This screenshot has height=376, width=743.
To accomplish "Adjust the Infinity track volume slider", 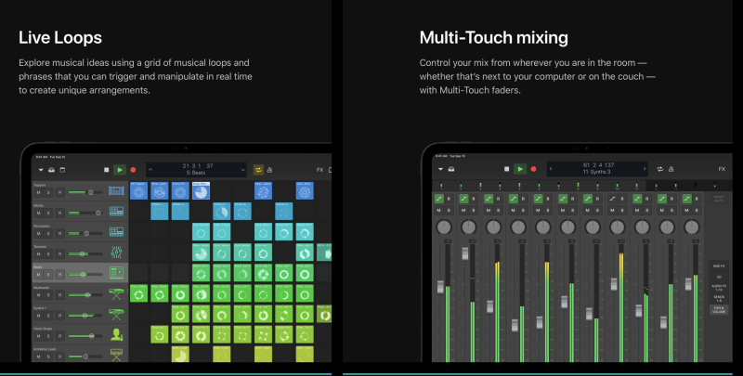I will (85, 213).
